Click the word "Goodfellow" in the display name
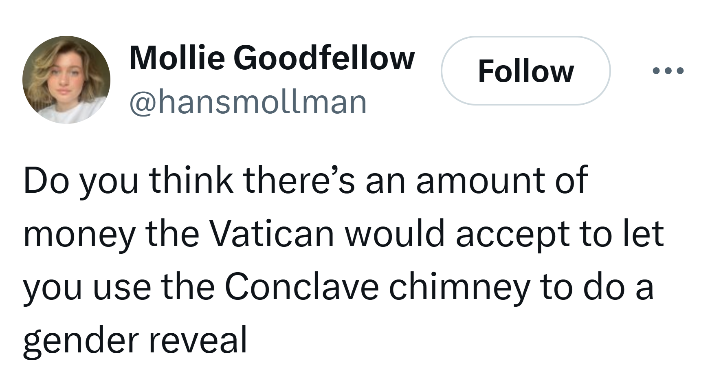The height and width of the screenshot is (385, 710). tap(324, 57)
